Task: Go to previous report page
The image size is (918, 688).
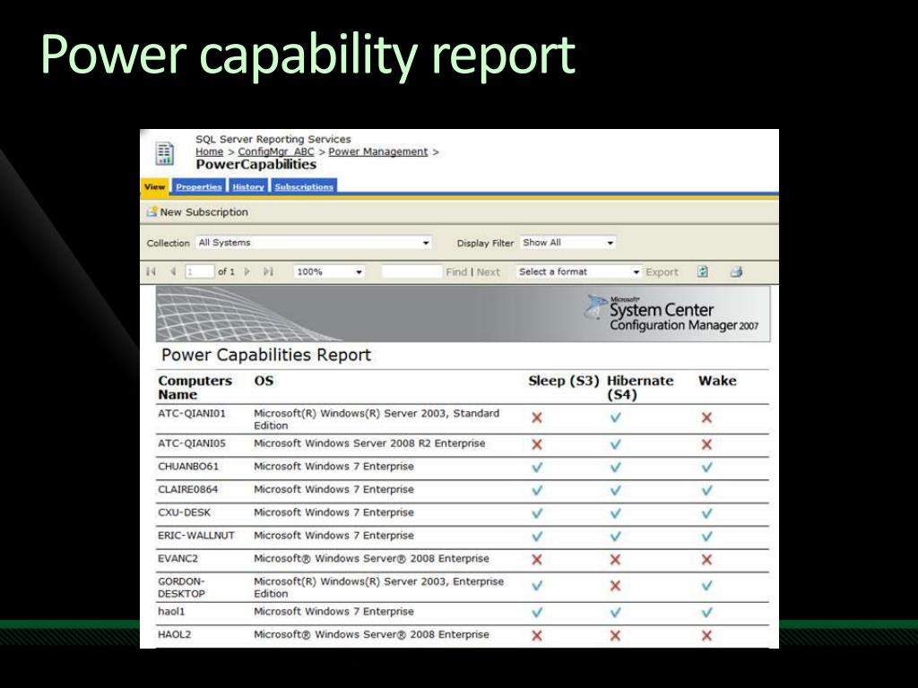Action: click(x=173, y=271)
